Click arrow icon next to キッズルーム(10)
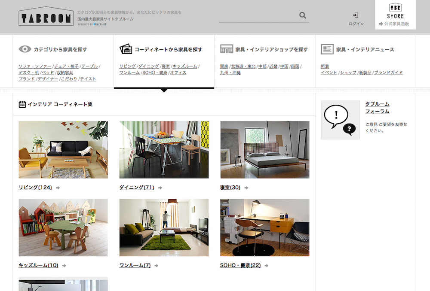This screenshot has height=291, width=430. (x=64, y=266)
